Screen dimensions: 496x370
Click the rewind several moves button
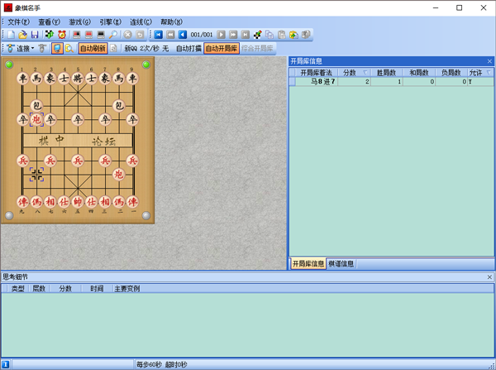[x=170, y=35]
